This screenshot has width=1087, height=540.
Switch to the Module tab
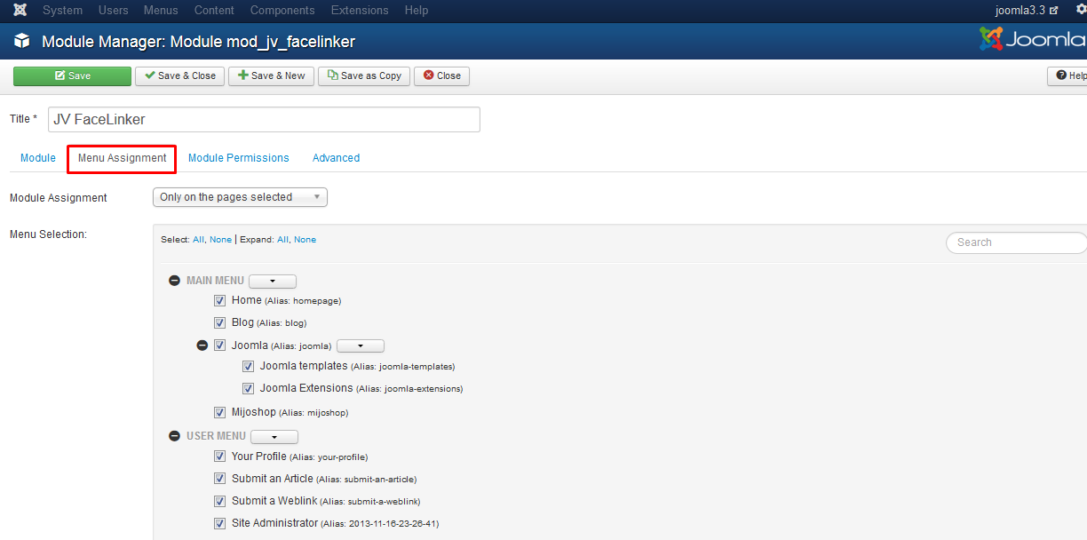[38, 158]
